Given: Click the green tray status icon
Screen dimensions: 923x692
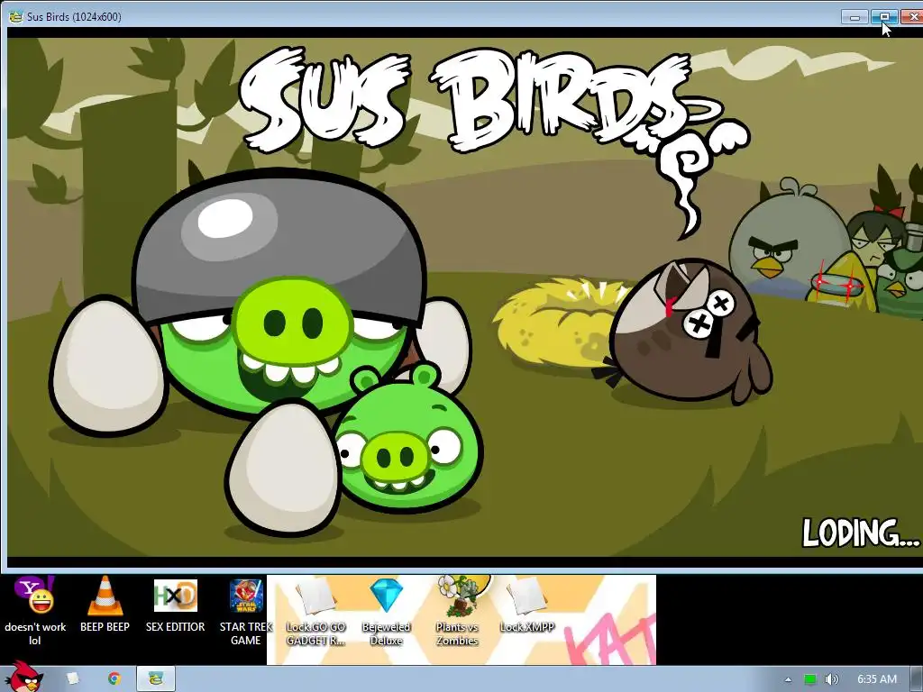Looking at the screenshot, I should click(810, 679).
